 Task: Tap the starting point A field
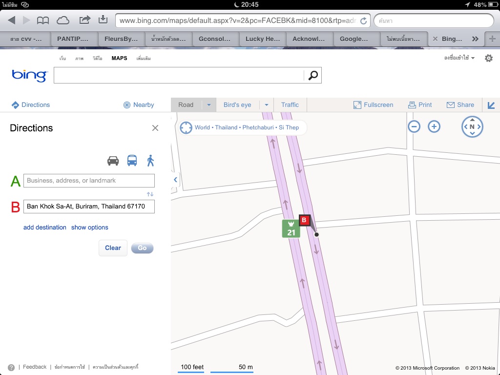click(x=89, y=181)
